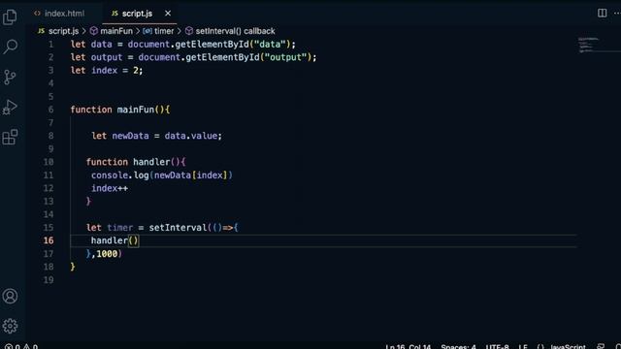Close the script.js tab
Screen dimensions: 621x349
[x=168, y=13]
